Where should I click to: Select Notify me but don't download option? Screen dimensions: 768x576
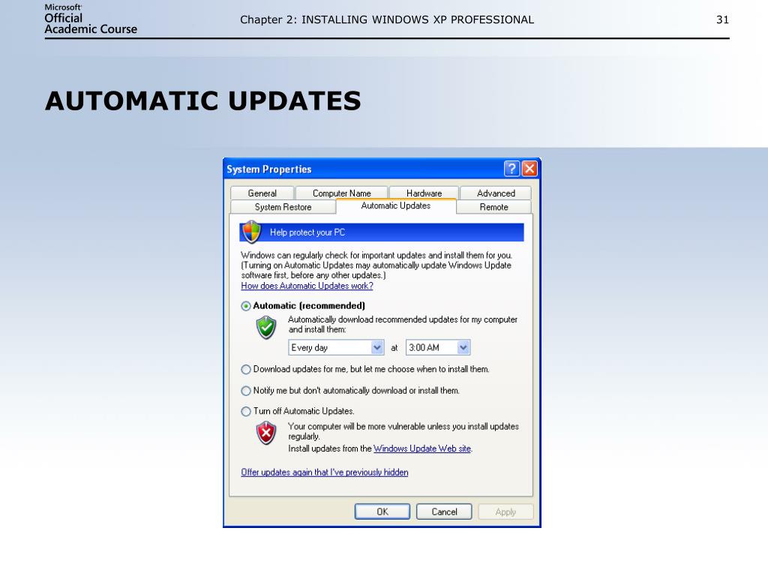coord(246,391)
